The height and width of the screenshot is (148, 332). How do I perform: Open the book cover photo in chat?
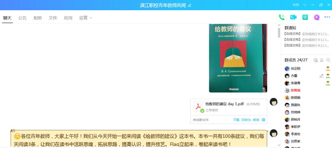coord(238,58)
